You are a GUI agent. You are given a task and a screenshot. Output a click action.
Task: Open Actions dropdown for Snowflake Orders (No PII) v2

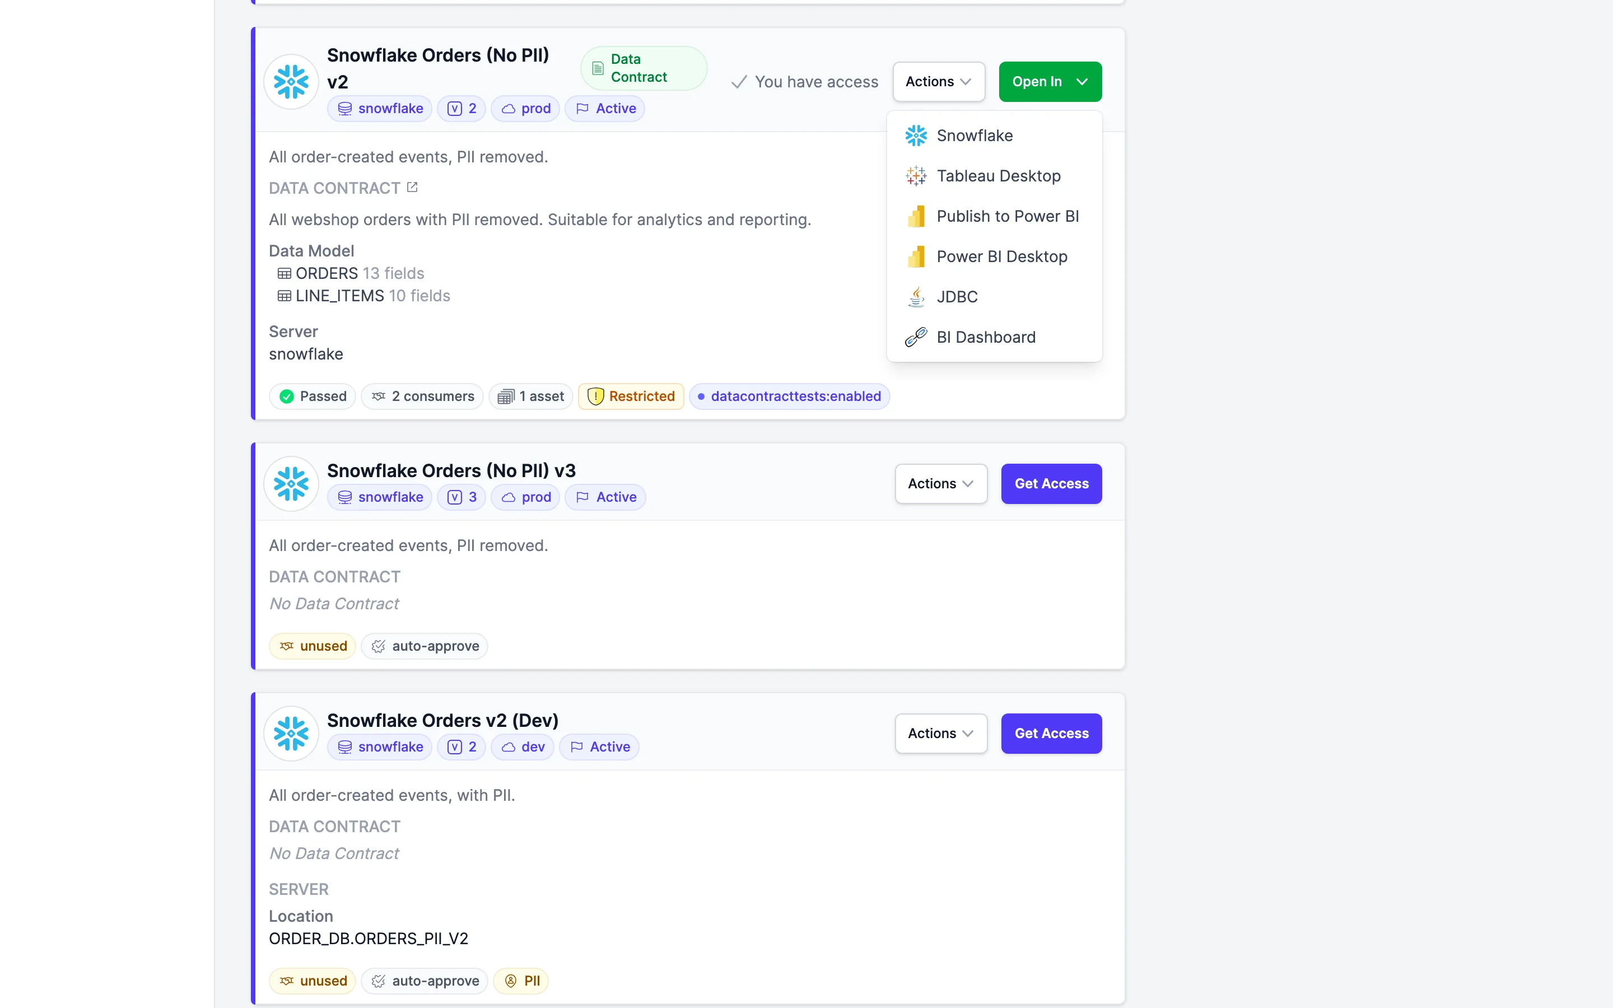coord(939,81)
